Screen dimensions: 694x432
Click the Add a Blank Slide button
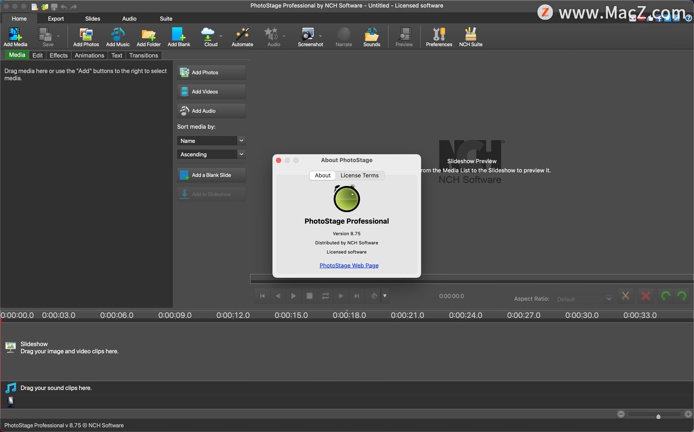211,175
